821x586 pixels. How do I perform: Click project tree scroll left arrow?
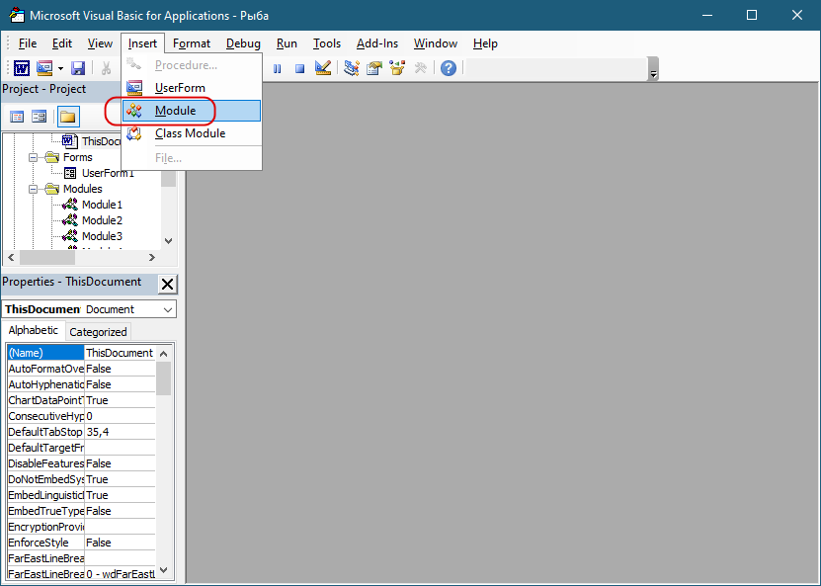(x=11, y=258)
